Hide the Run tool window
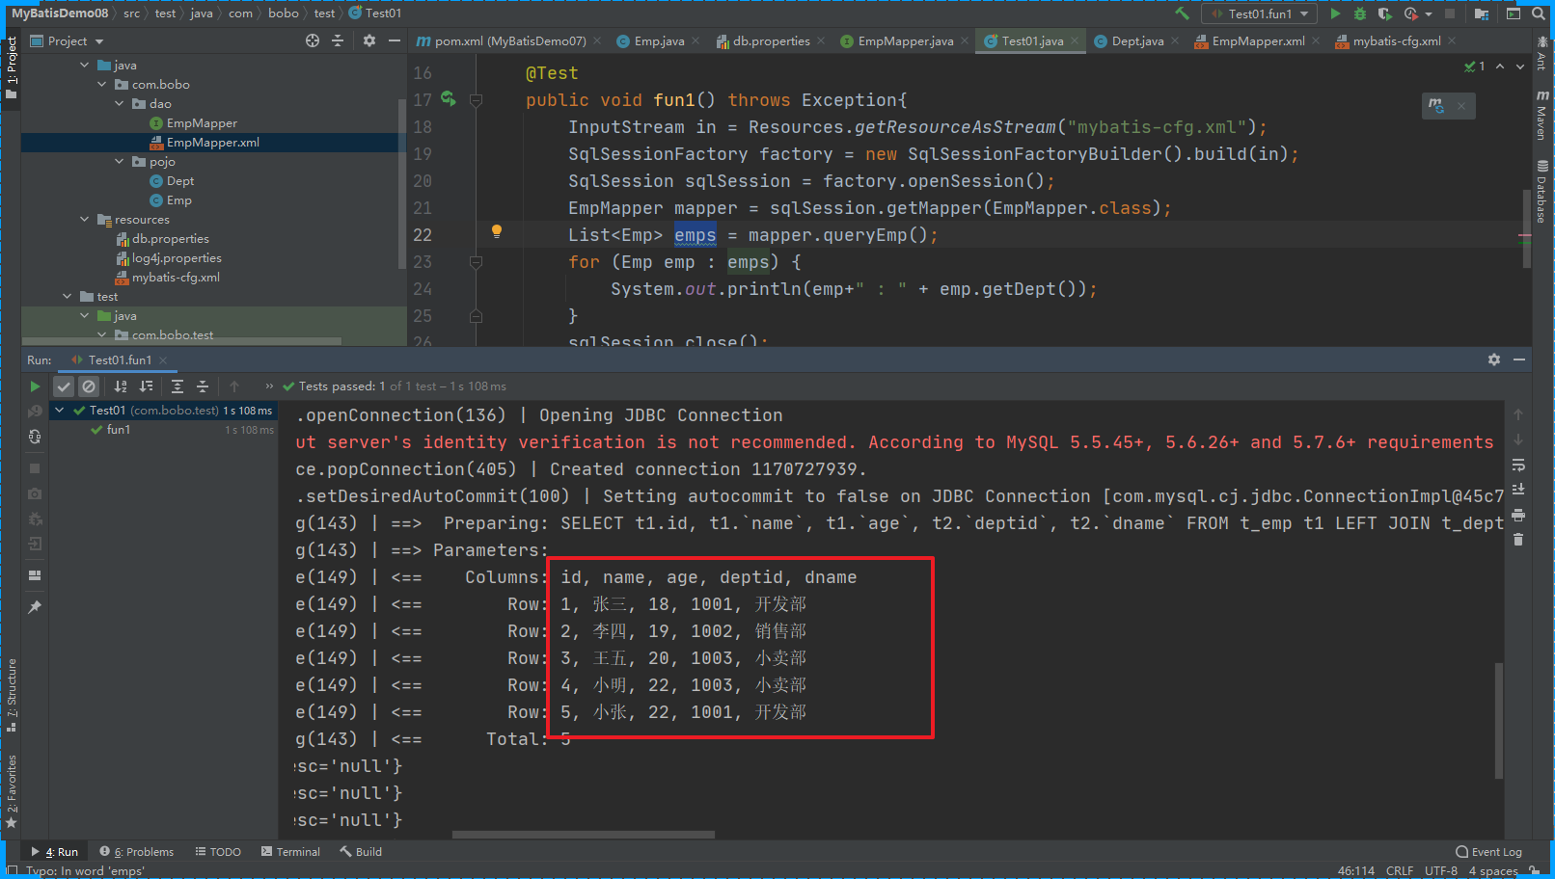The image size is (1555, 879). (1519, 360)
